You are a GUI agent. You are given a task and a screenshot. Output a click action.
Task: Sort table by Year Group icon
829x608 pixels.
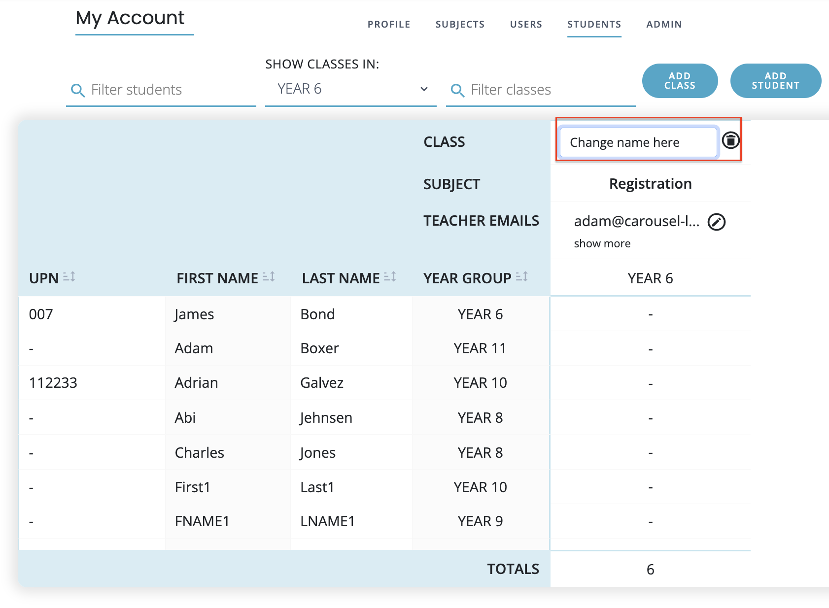[522, 277]
